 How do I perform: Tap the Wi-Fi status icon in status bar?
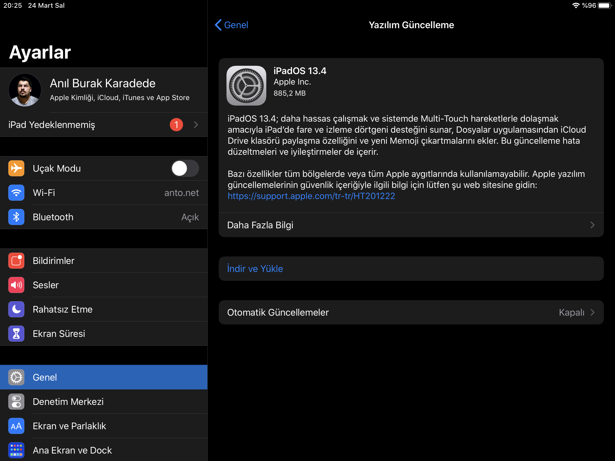576,6
